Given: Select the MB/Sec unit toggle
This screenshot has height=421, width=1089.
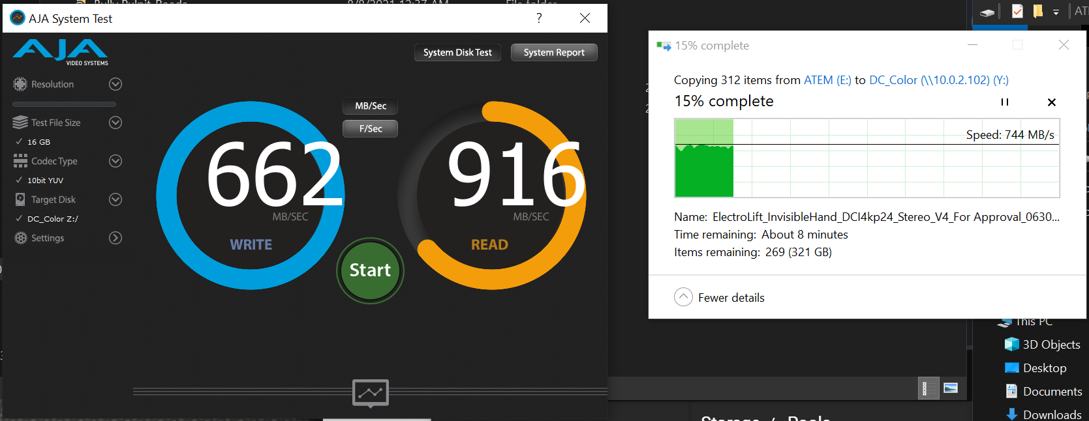Looking at the screenshot, I should click(x=371, y=106).
